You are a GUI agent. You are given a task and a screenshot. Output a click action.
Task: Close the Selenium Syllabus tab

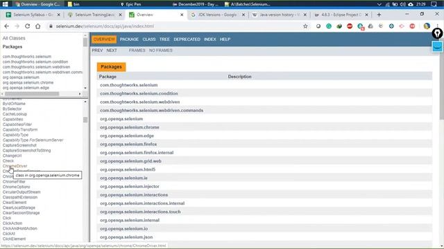click(58, 15)
